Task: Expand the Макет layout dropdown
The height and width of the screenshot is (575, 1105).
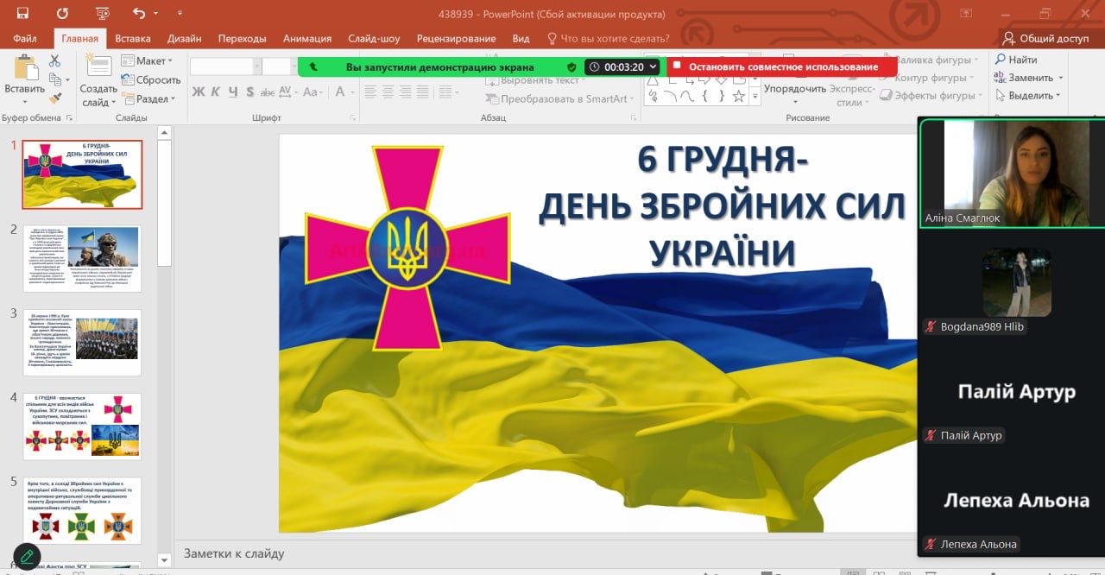Action: click(147, 60)
